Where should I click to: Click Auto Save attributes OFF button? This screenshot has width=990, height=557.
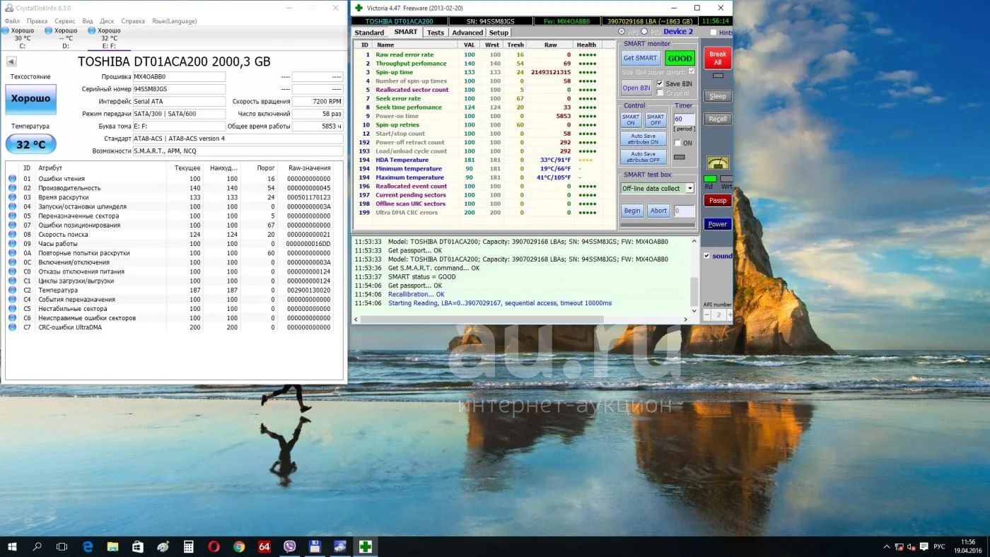tap(643, 157)
